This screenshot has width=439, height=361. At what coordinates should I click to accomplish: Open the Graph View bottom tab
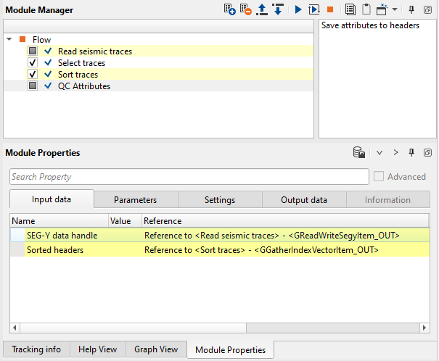156,349
